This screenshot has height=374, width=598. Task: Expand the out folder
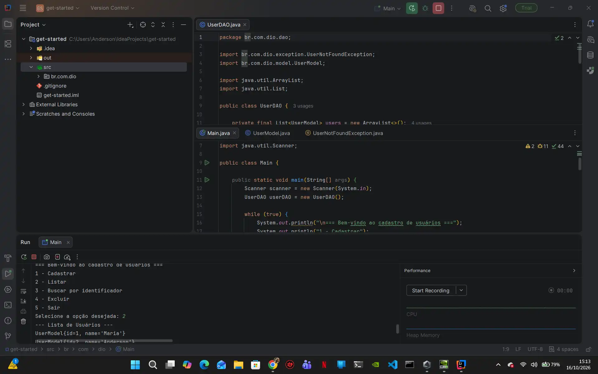[31, 58]
